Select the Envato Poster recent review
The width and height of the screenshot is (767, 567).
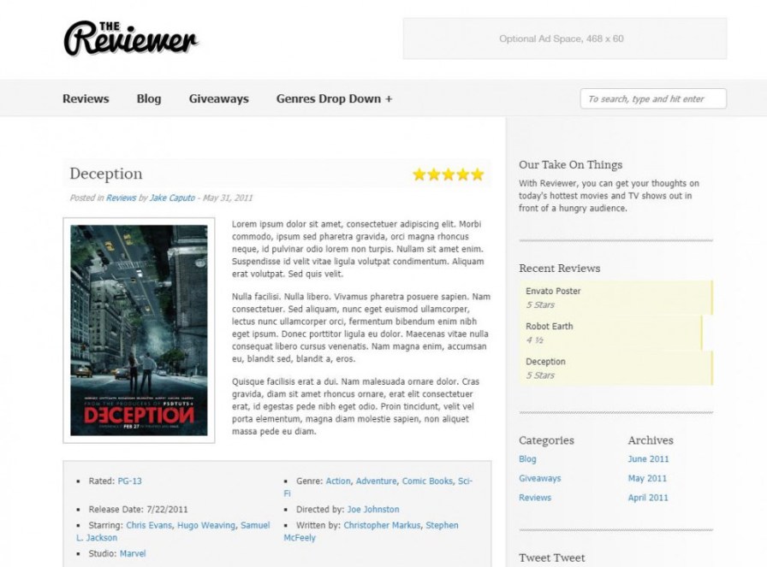click(615, 298)
